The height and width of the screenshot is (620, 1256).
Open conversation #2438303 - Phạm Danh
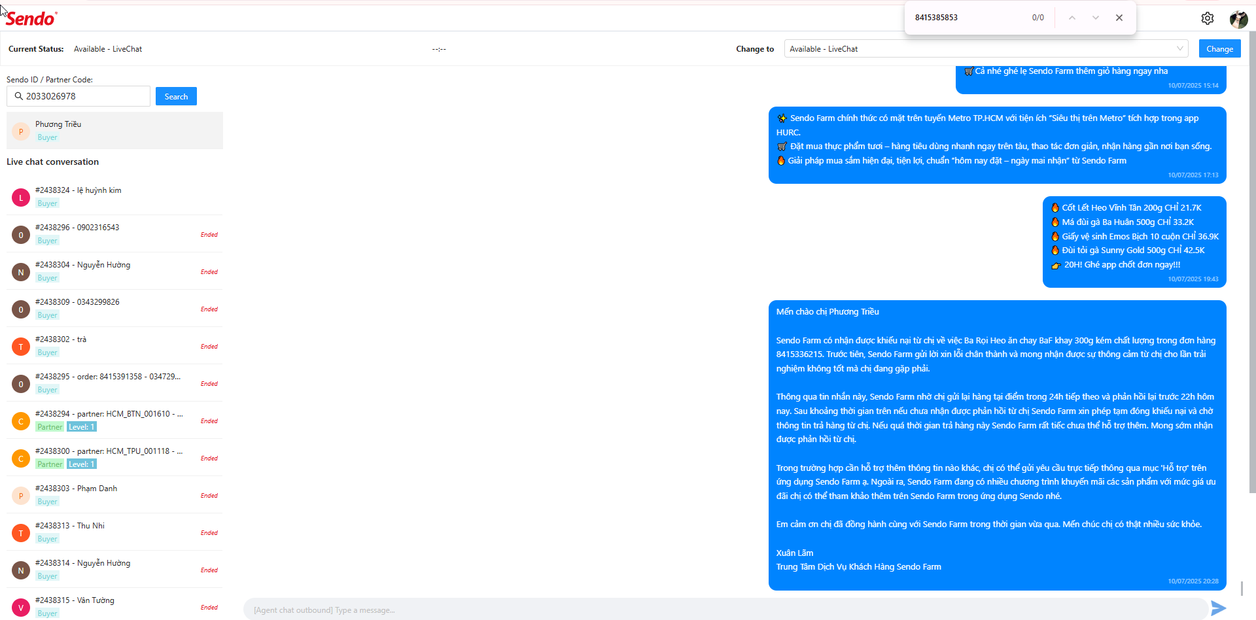[x=114, y=495]
